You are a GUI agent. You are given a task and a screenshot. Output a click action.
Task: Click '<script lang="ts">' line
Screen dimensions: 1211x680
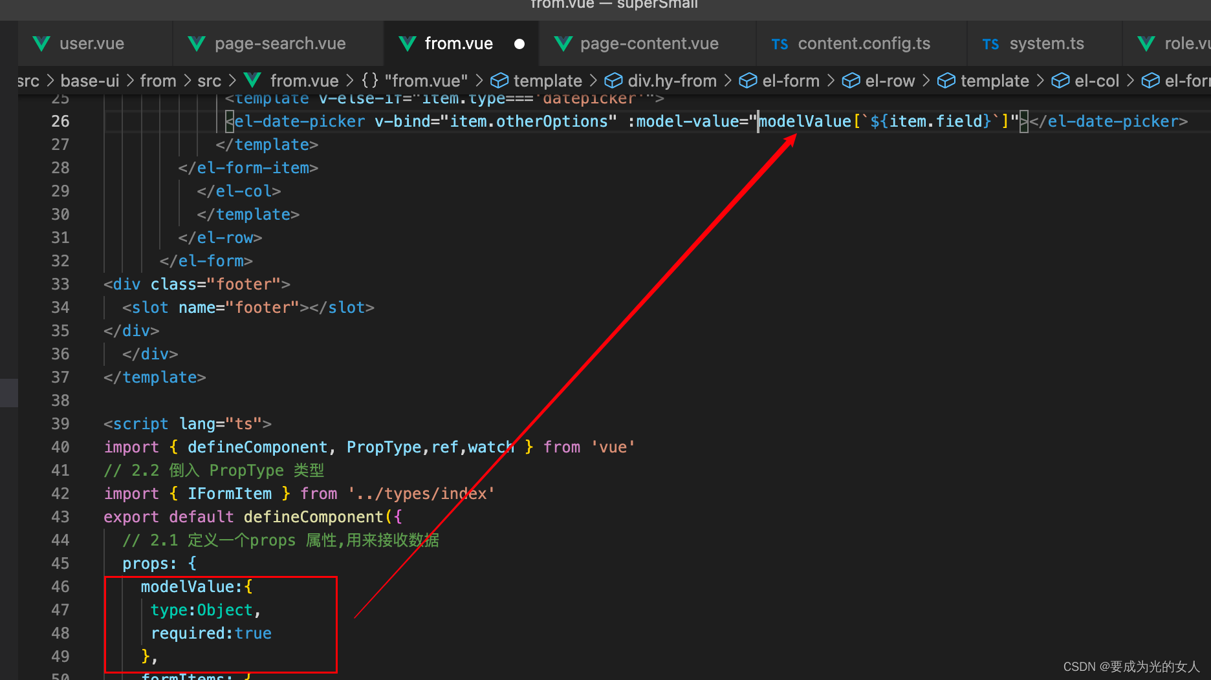pyautogui.click(x=188, y=424)
